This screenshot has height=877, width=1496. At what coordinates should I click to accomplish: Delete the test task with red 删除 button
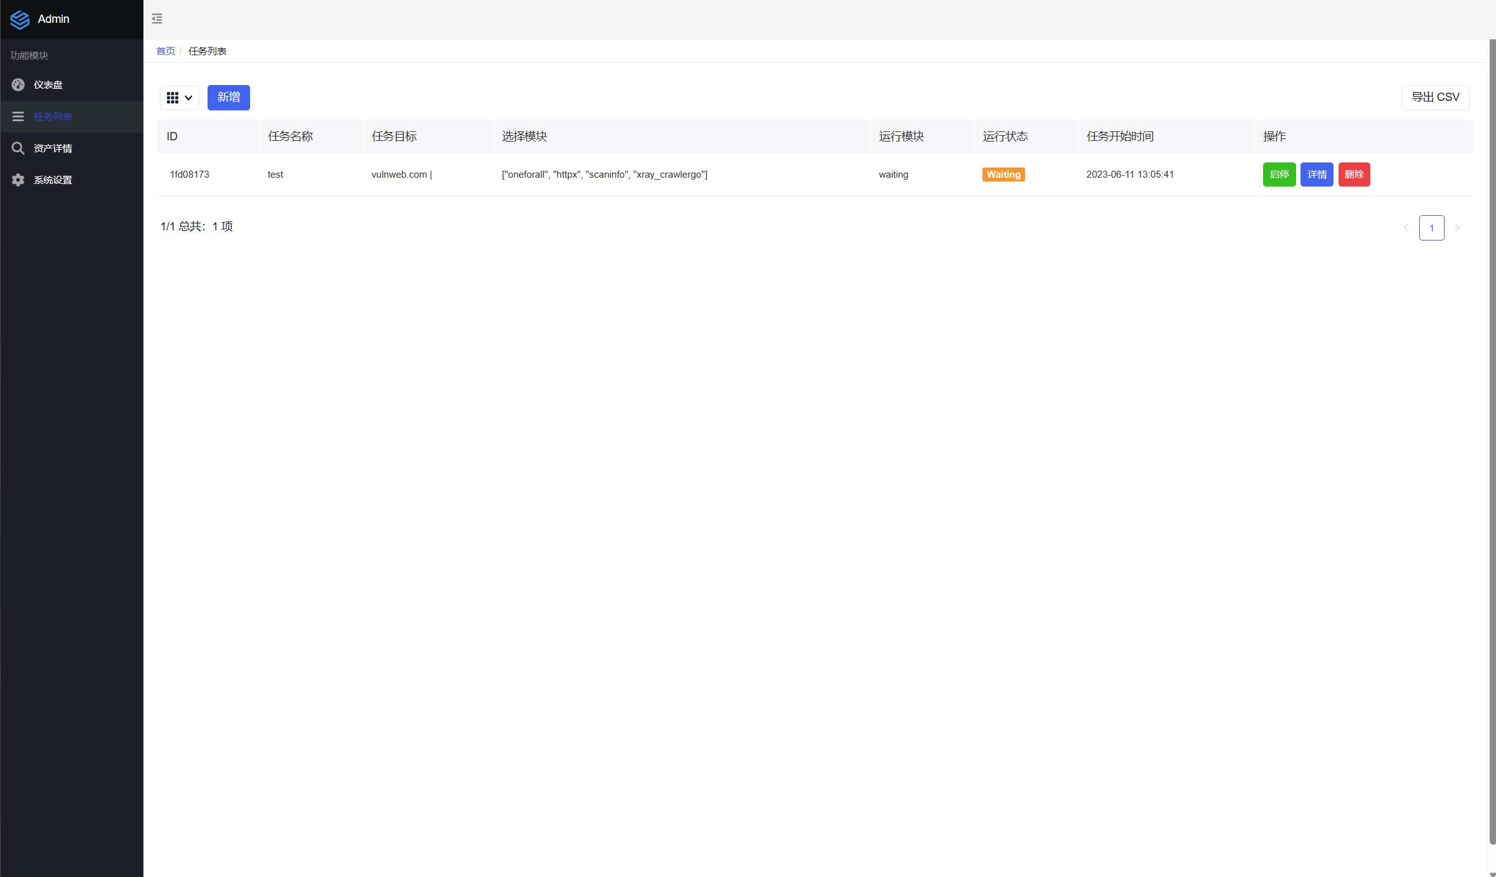point(1354,175)
